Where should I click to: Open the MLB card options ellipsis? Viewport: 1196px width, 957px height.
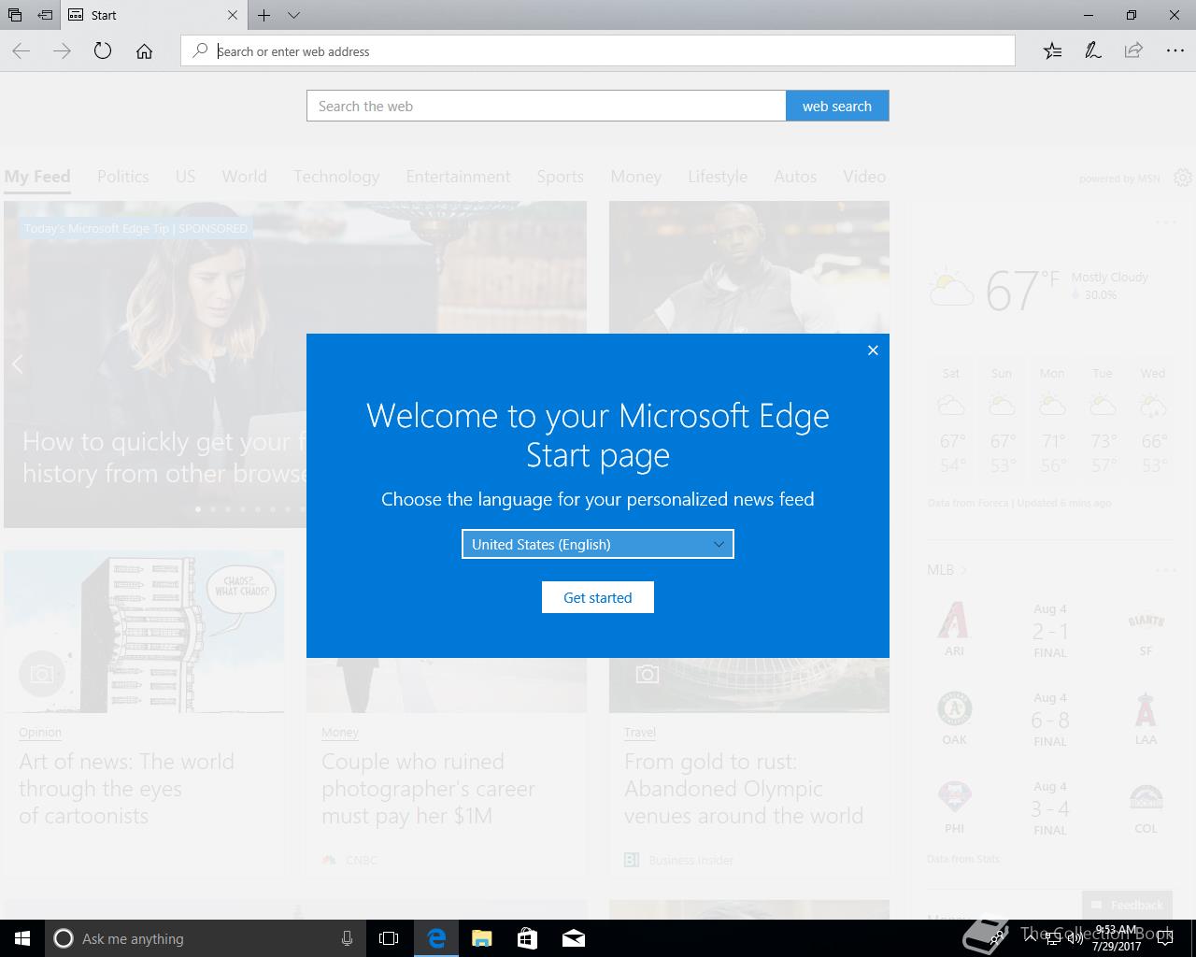click(1166, 569)
